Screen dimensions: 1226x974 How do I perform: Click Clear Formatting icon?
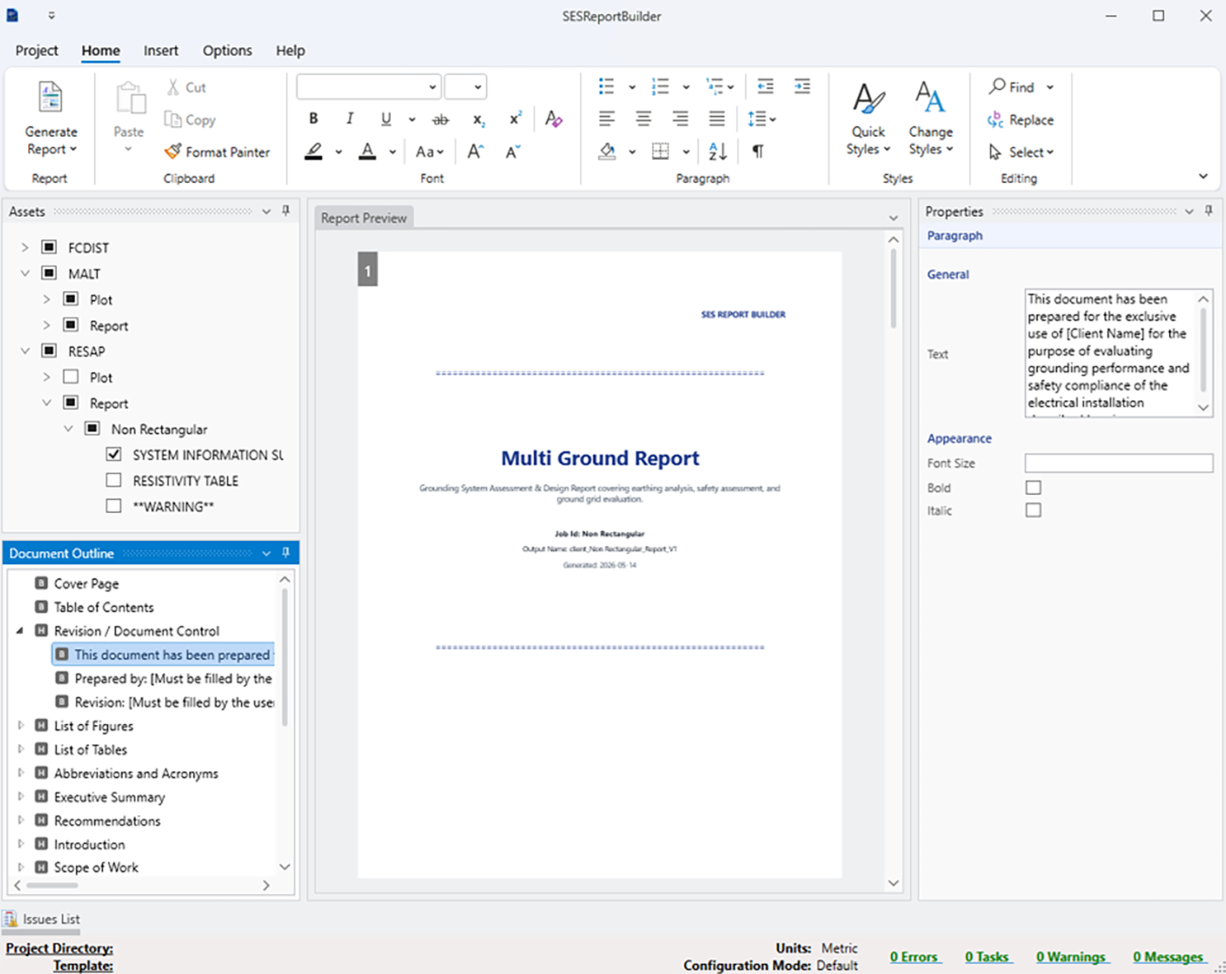coord(554,119)
